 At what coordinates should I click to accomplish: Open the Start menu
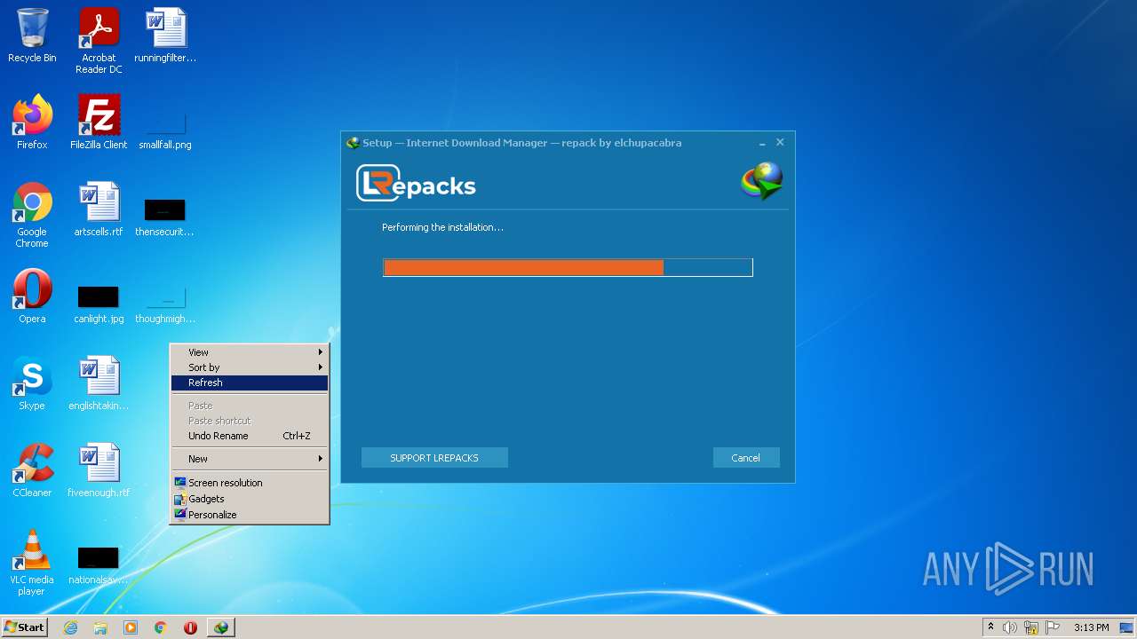(24, 627)
